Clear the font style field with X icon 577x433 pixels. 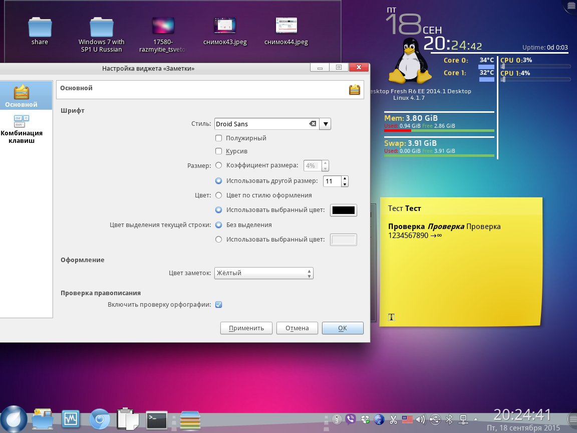coord(312,124)
